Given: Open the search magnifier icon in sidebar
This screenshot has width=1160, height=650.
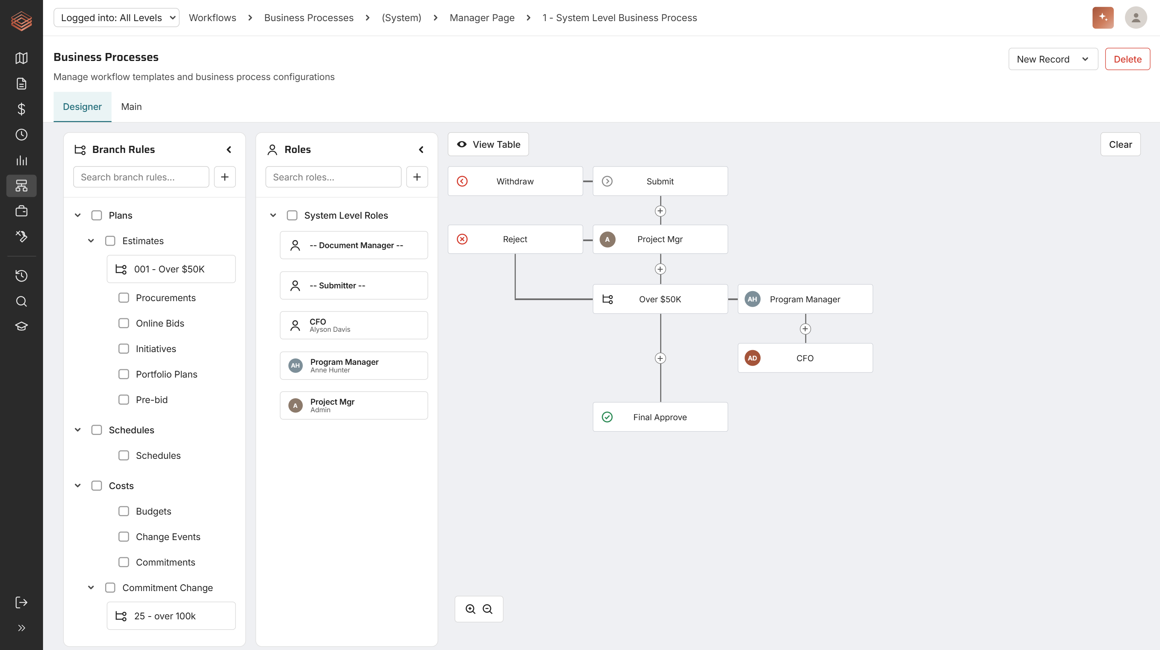Looking at the screenshot, I should [x=21, y=301].
